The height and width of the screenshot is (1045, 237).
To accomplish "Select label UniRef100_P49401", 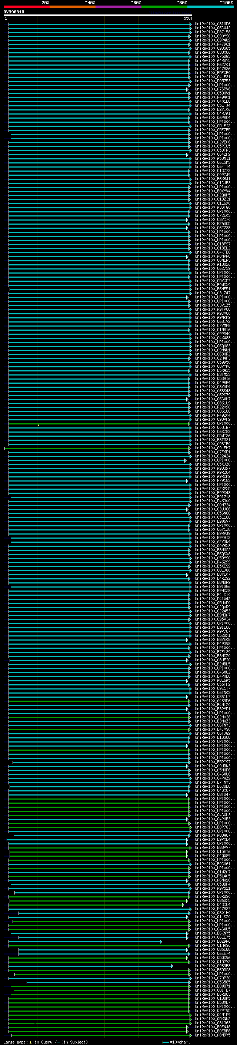I will tap(213, 97).
